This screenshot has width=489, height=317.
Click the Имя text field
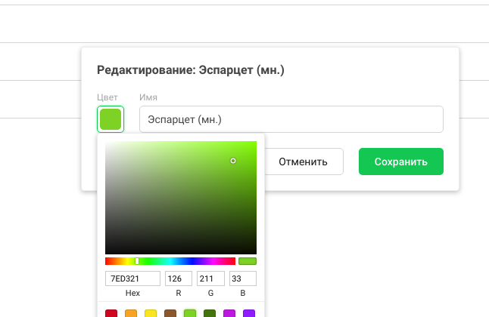(291, 119)
